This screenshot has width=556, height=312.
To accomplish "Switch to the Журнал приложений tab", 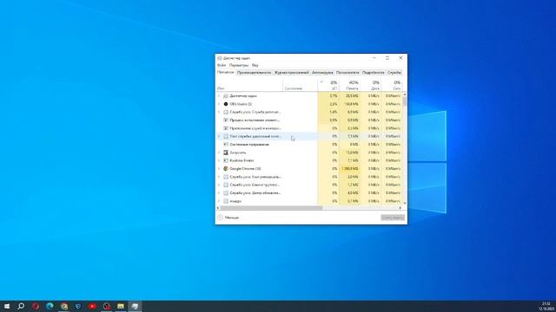I will click(x=291, y=73).
